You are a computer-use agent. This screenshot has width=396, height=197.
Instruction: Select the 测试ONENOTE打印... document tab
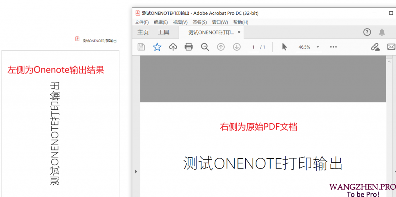211,32
